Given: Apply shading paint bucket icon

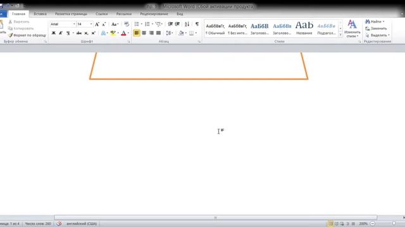Looking at the screenshot, I should (x=181, y=33).
